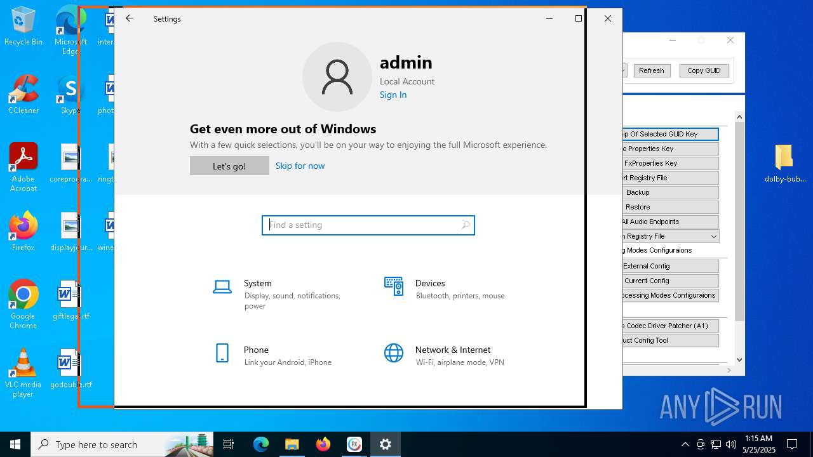This screenshot has height=457, width=813.
Task: Click the Of Selected GUID Key button
Action: [671, 134]
